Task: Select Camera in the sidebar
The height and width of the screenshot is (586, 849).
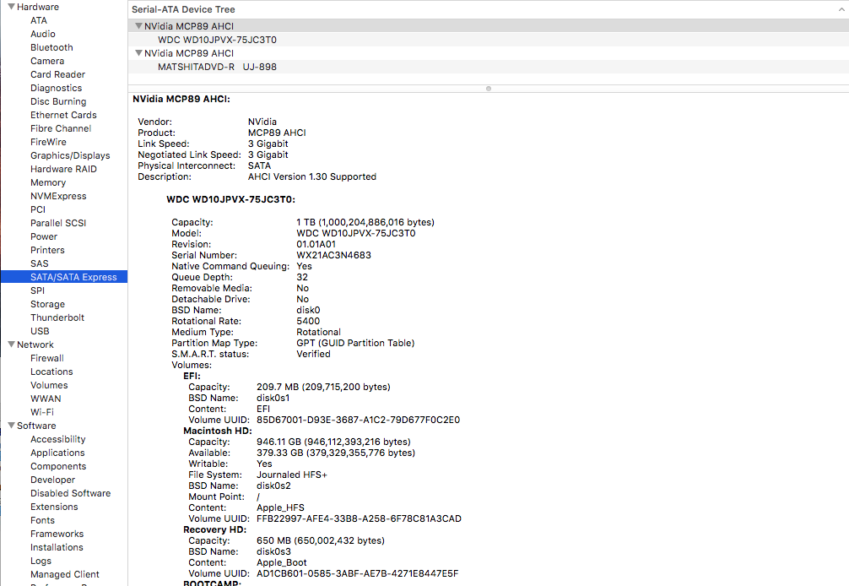Action: [47, 61]
